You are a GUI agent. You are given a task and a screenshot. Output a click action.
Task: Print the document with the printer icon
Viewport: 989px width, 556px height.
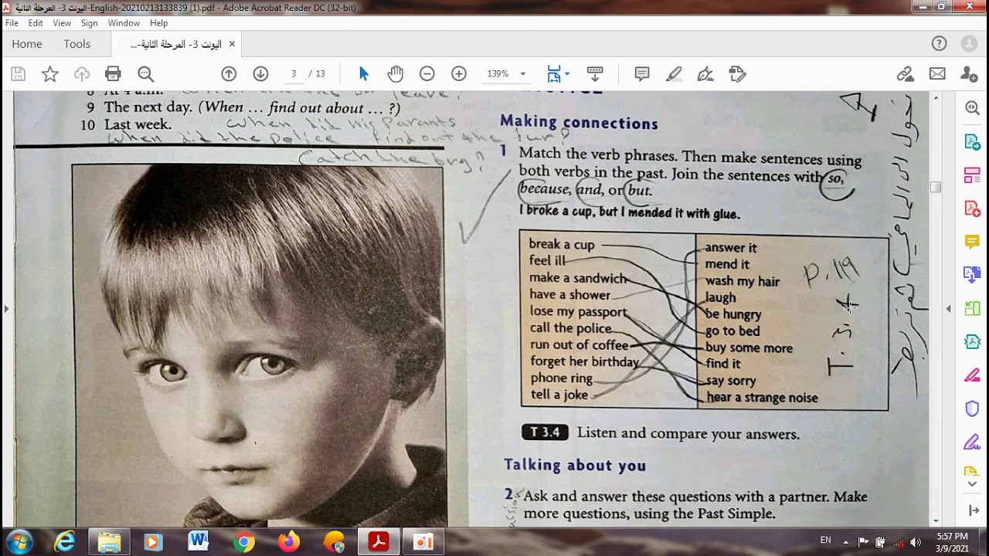click(113, 74)
